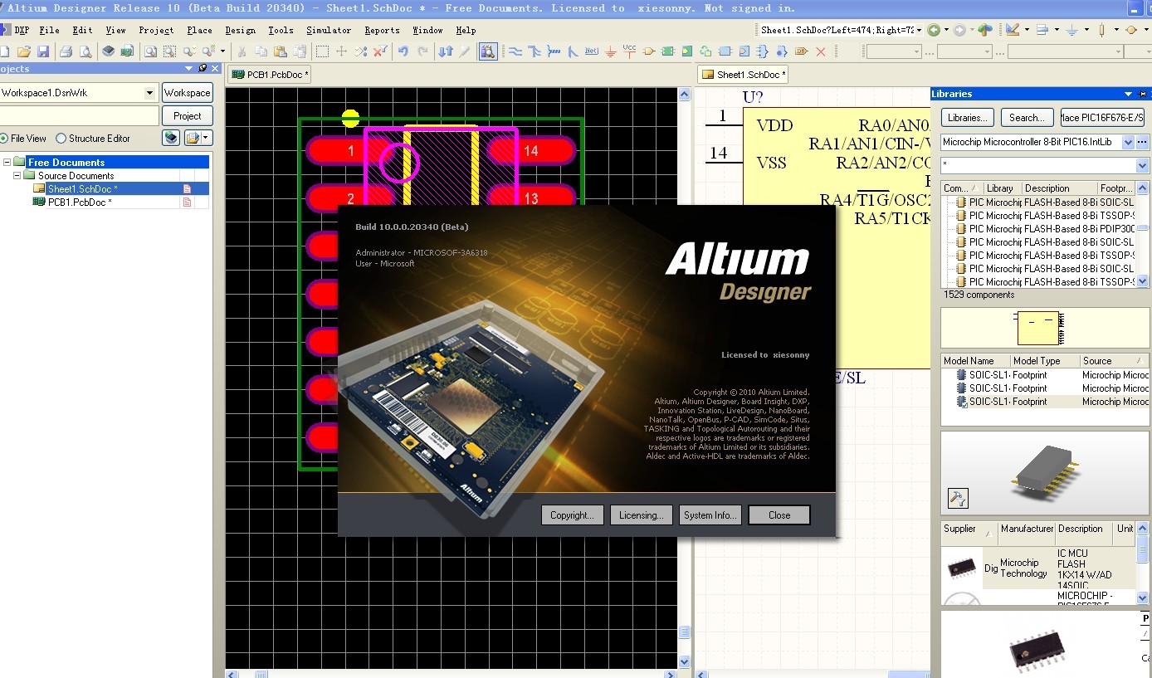Open the Libraries panel options dropdown arrow

(1128, 94)
